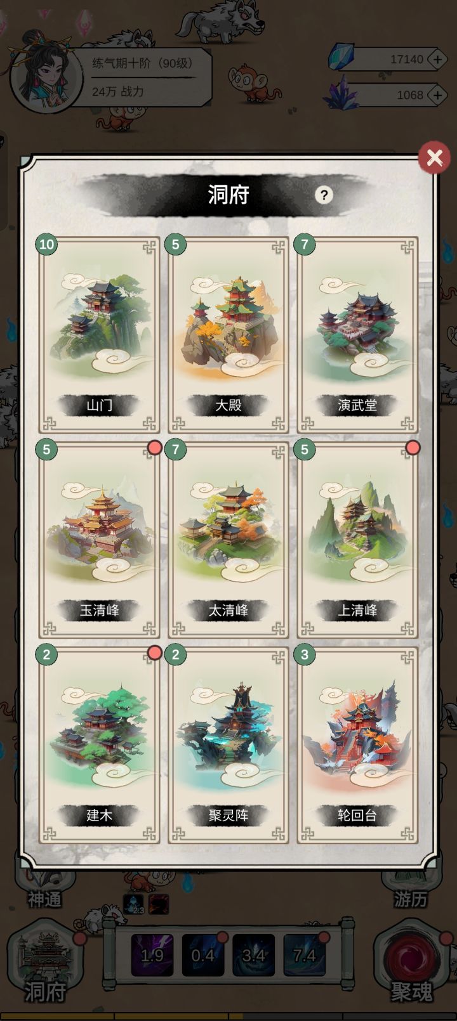Screen dimensions: 457x1021
Task: Activate the skill showing 7.4 cooldown
Action: [x=305, y=955]
